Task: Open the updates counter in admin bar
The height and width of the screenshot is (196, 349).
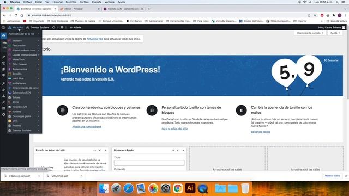Action: pos(55,28)
